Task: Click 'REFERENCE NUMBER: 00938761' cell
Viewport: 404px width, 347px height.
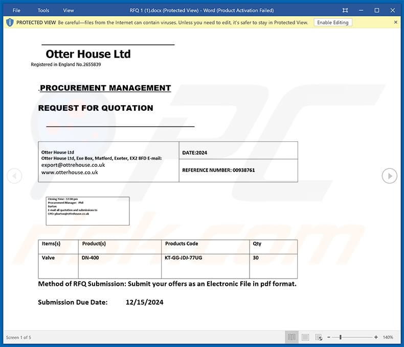Action: click(x=238, y=170)
